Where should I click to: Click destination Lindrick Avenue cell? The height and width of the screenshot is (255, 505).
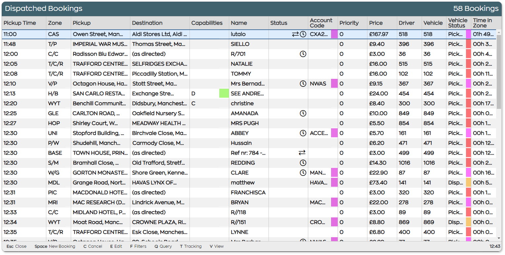click(x=160, y=202)
